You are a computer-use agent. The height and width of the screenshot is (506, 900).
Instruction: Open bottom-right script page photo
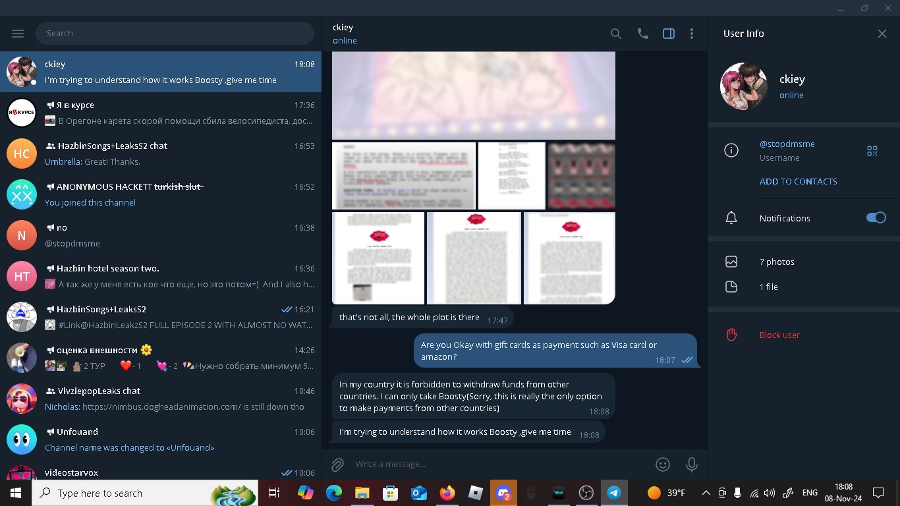pyautogui.click(x=569, y=258)
